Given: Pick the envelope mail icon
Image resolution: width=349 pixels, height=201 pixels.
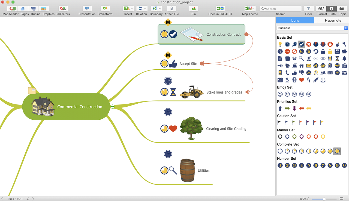Looking at the screenshot, I should click(309, 66).
